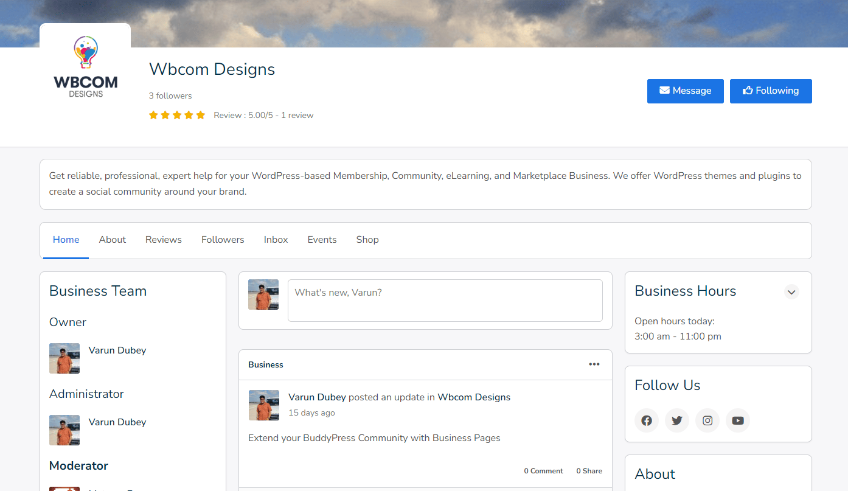The image size is (848, 491).
Task: Click the 0 Comment link
Action: [543, 471]
